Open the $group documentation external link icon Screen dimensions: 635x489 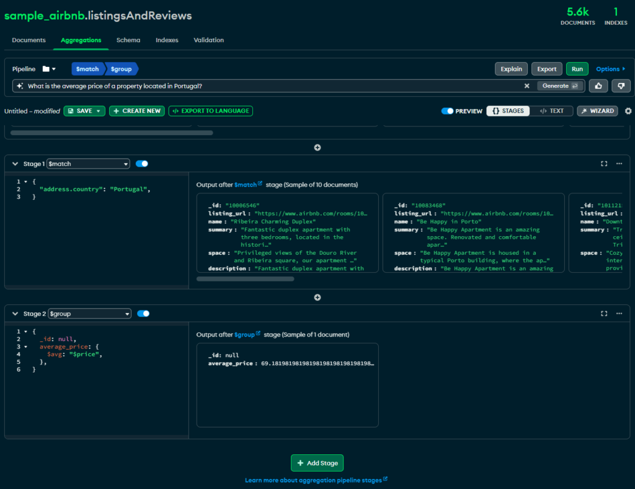tap(258, 333)
